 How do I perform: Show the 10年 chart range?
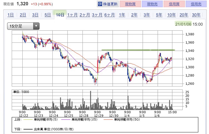(x=172, y=15)
